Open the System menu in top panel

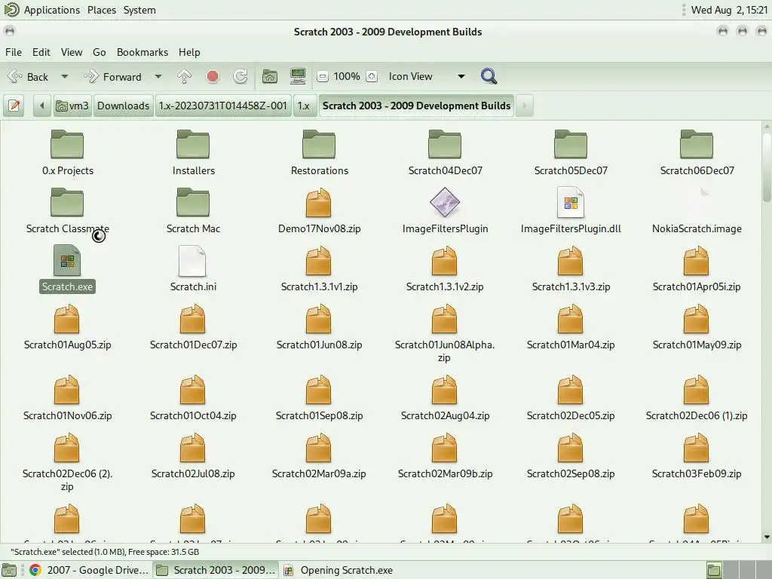(139, 10)
